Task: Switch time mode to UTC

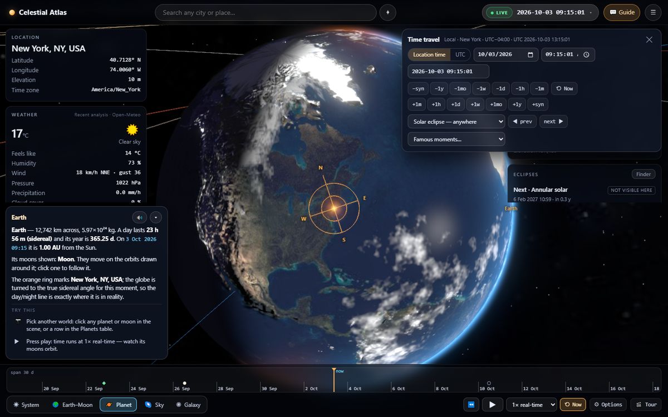Action: pyautogui.click(x=460, y=54)
